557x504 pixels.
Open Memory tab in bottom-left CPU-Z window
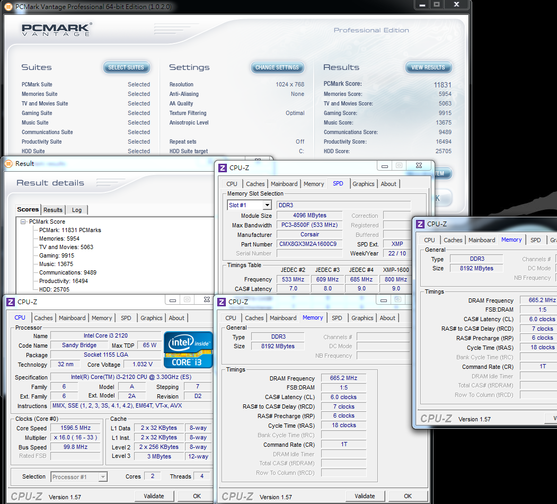[x=102, y=318]
